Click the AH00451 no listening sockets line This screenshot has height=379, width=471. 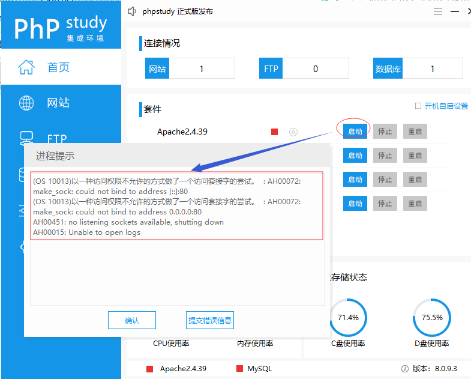click(128, 222)
